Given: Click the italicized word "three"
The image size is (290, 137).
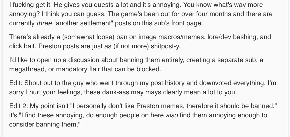Looking at the screenshot, I should click(x=44, y=23).
